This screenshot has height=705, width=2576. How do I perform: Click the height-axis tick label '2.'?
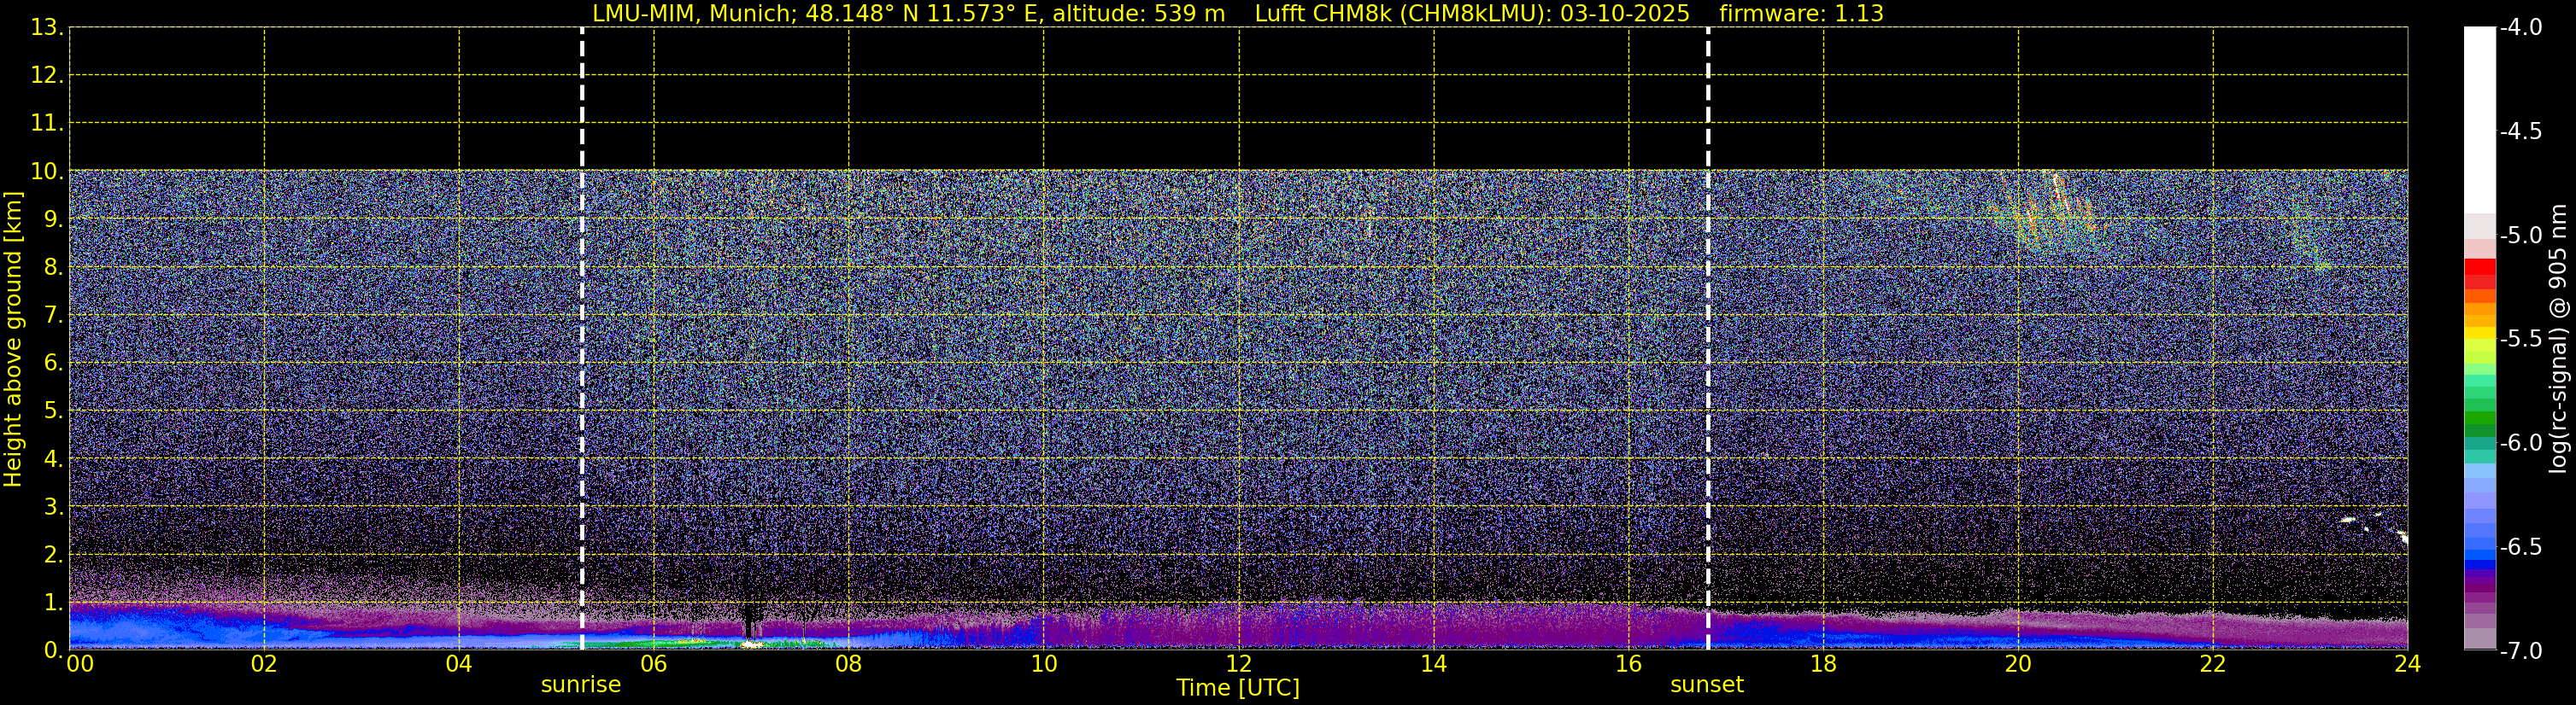(53, 556)
